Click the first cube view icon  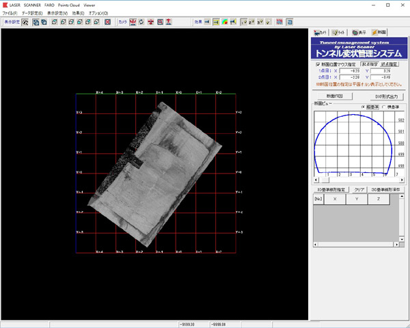click(53, 22)
